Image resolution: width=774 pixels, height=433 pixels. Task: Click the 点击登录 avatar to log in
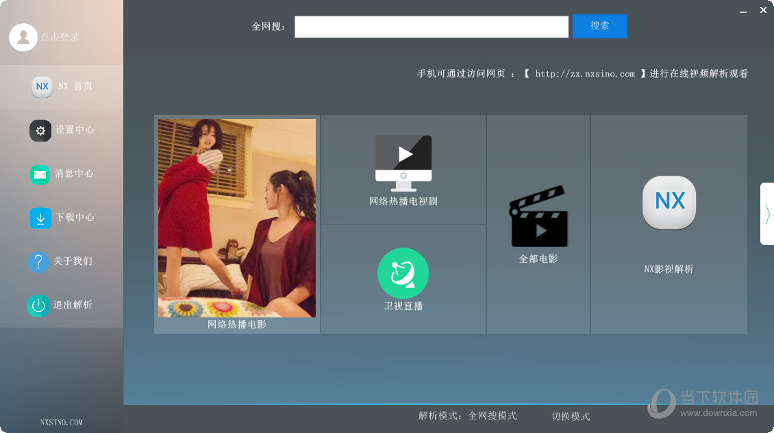pos(23,36)
